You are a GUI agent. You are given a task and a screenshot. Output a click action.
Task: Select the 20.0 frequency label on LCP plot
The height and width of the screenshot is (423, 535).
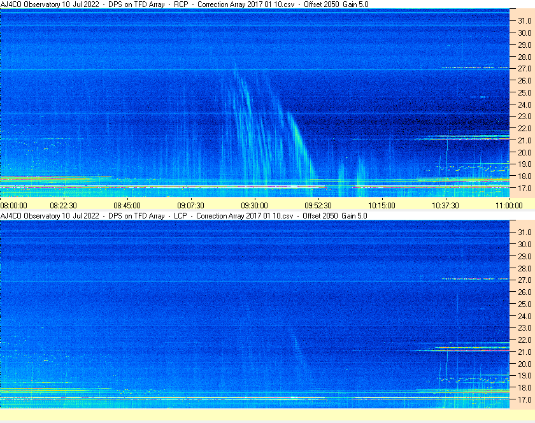525,364
